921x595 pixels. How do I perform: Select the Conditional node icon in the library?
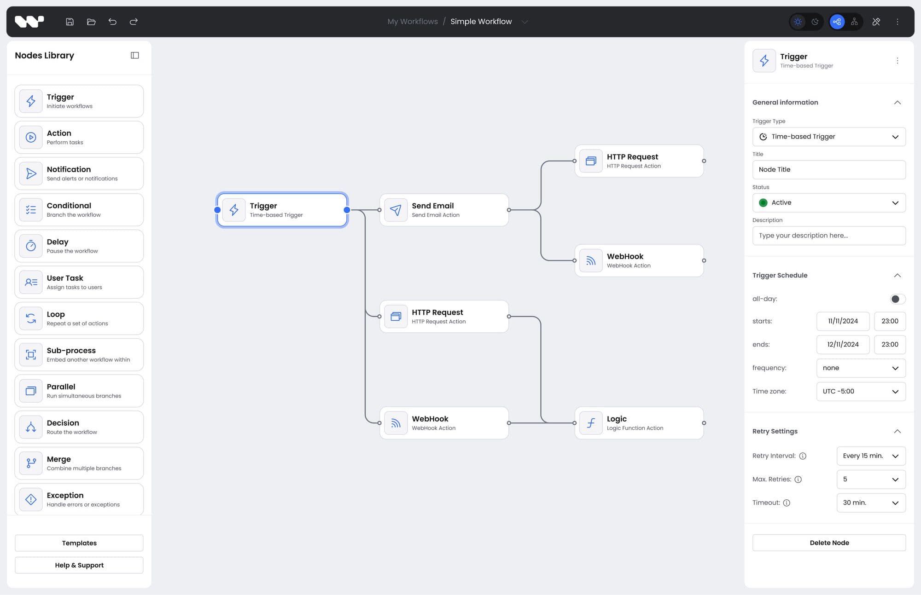click(30, 209)
